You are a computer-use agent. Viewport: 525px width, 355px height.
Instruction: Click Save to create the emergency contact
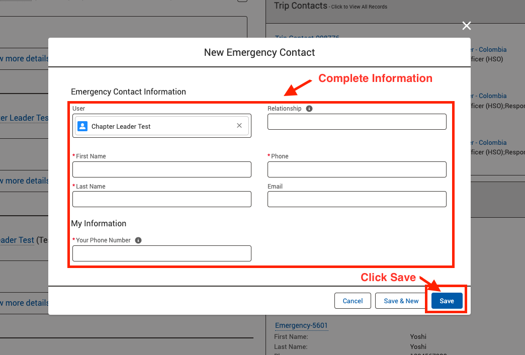[x=447, y=301]
